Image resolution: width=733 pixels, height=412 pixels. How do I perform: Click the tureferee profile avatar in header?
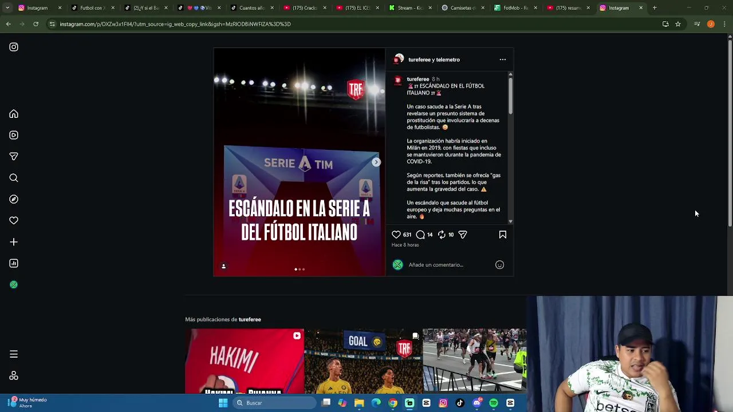click(x=399, y=59)
